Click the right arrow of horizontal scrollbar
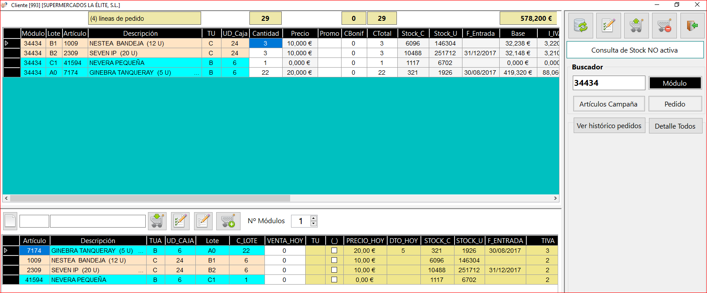Viewport: 707px width, 293px height. tap(555, 198)
